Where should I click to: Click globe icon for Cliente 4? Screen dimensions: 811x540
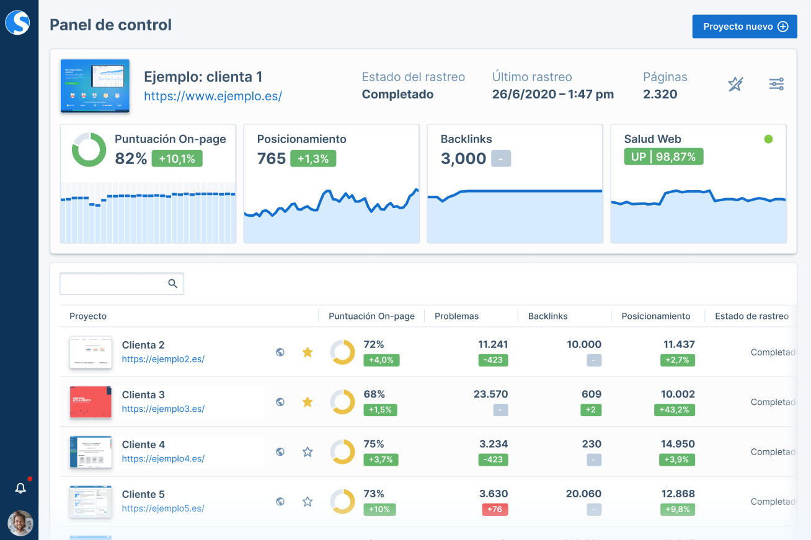[280, 452]
